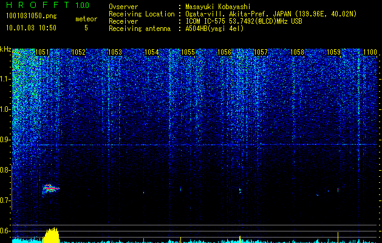Image resolution: width=382 pixels, height=243 pixels.
Task: Click the kHz axis unit label
Action: click(5, 49)
